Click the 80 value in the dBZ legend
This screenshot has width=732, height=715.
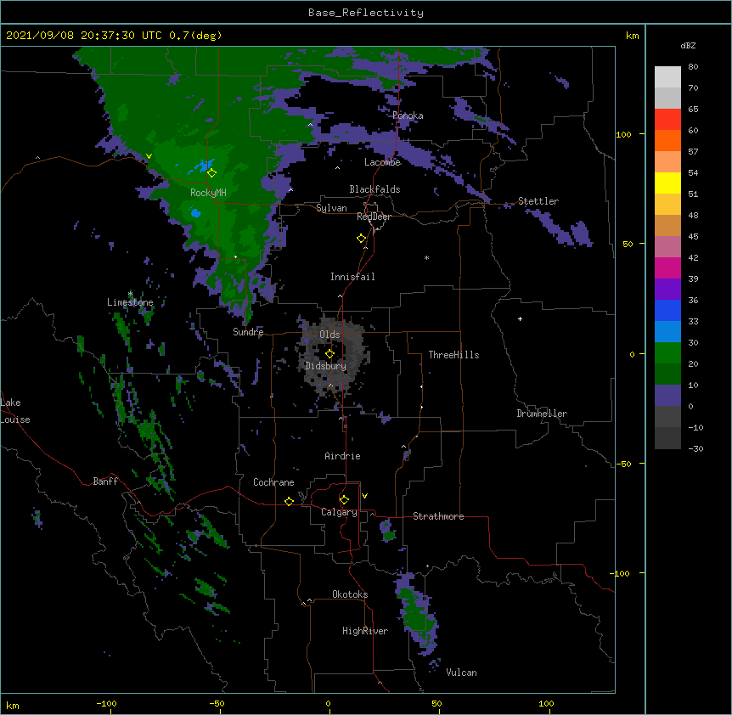coord(693,67)
